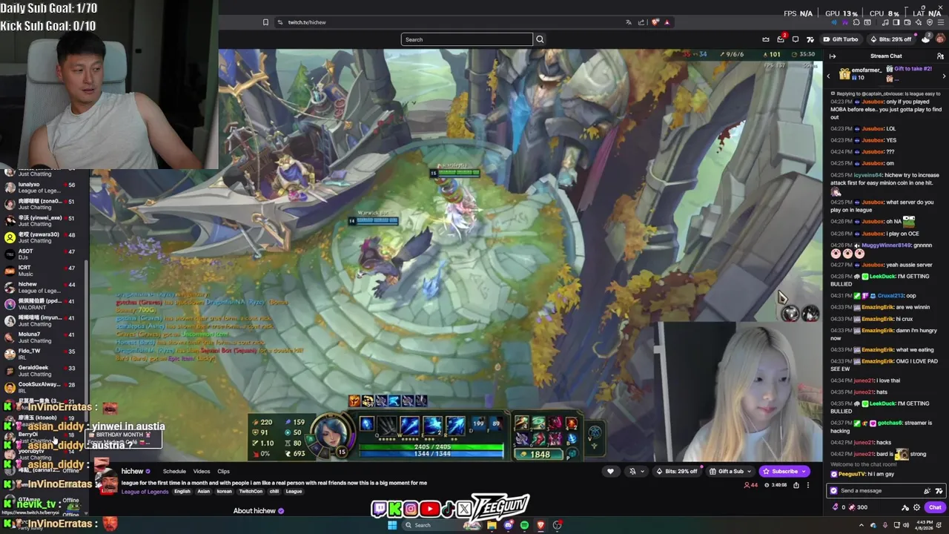This screenshot has width=949, height=534.
Task: Click the translate icon in address bar
Action: click(629, 22)
